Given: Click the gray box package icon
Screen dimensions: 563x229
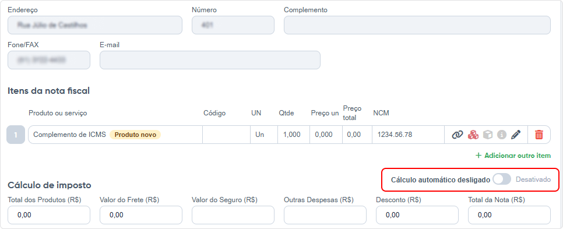Looking at the screenshot, I should [488, 135].
